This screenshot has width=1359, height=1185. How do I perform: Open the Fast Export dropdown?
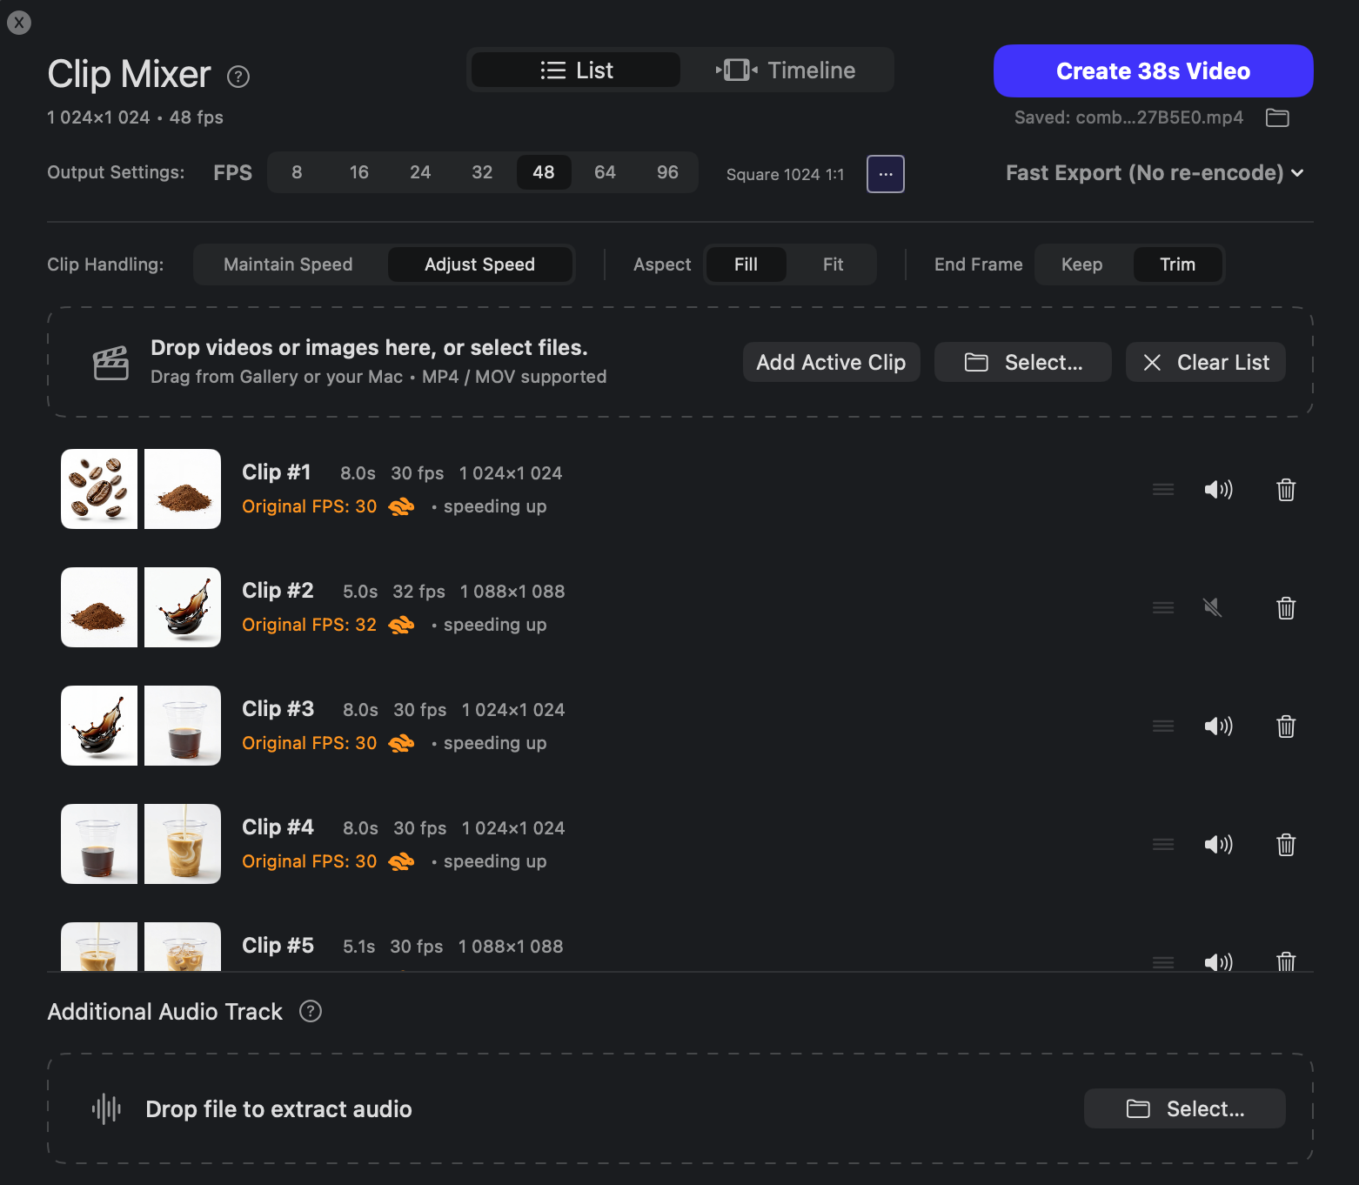coord(1154,172)
